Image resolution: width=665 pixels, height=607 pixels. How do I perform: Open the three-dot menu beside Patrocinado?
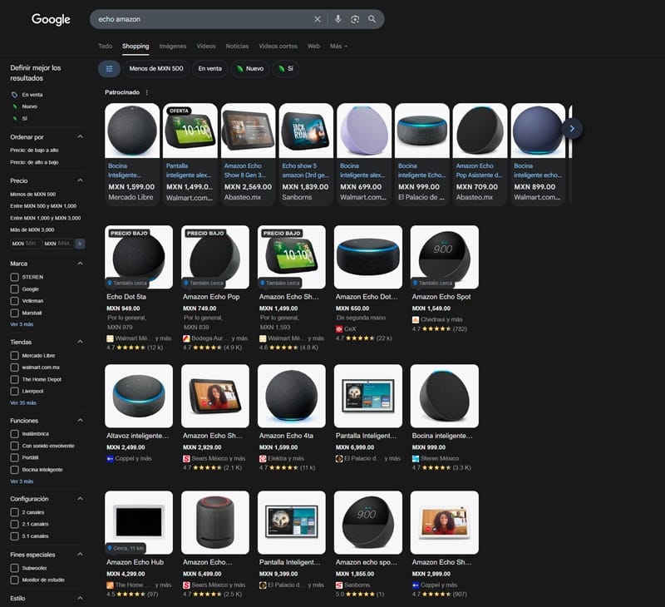(x=147, y=92)
